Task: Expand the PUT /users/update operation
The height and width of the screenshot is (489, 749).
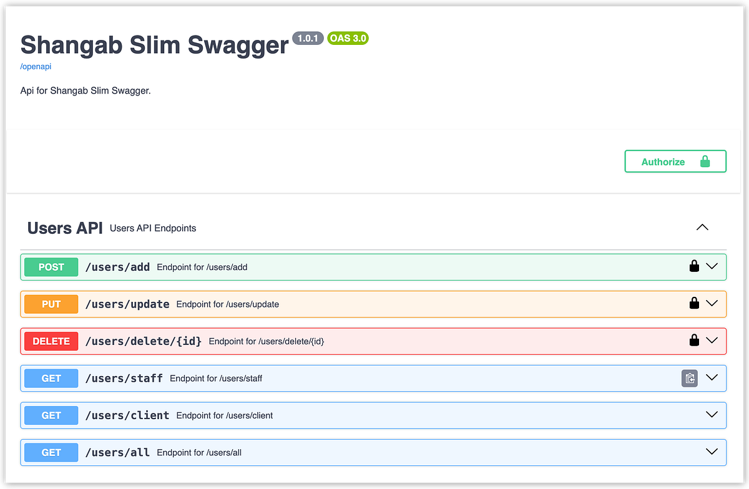Action: [x=712, y=303]
